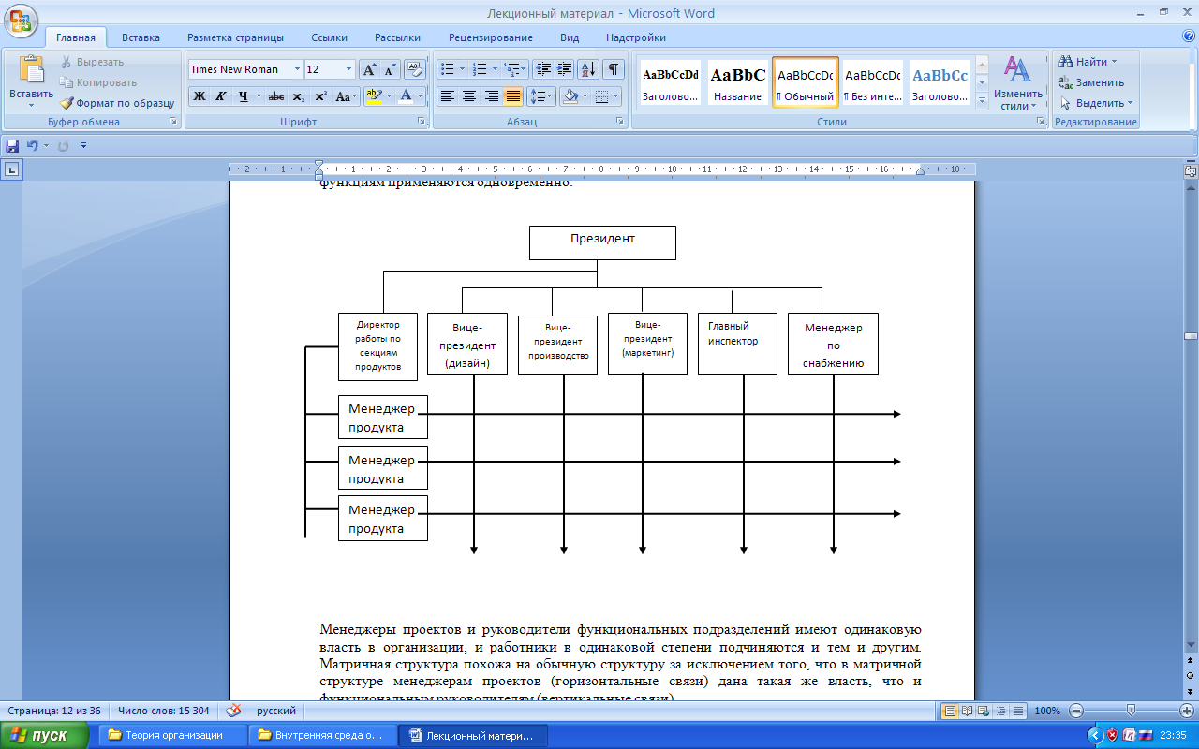Open the Разметка страницы tab

235,37
